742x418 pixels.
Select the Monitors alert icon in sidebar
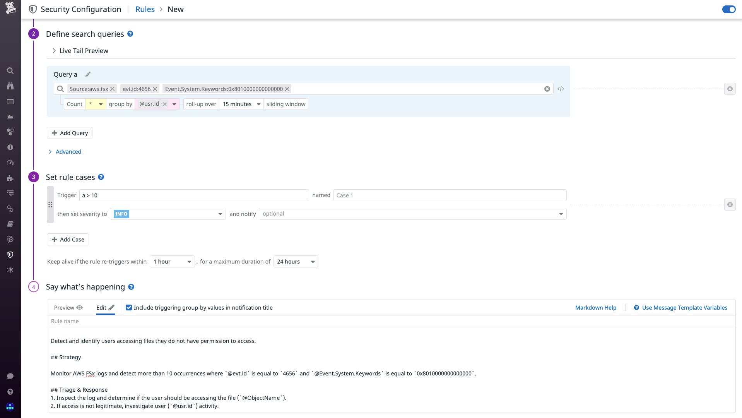pyautogui.click(x=10, y=147)
